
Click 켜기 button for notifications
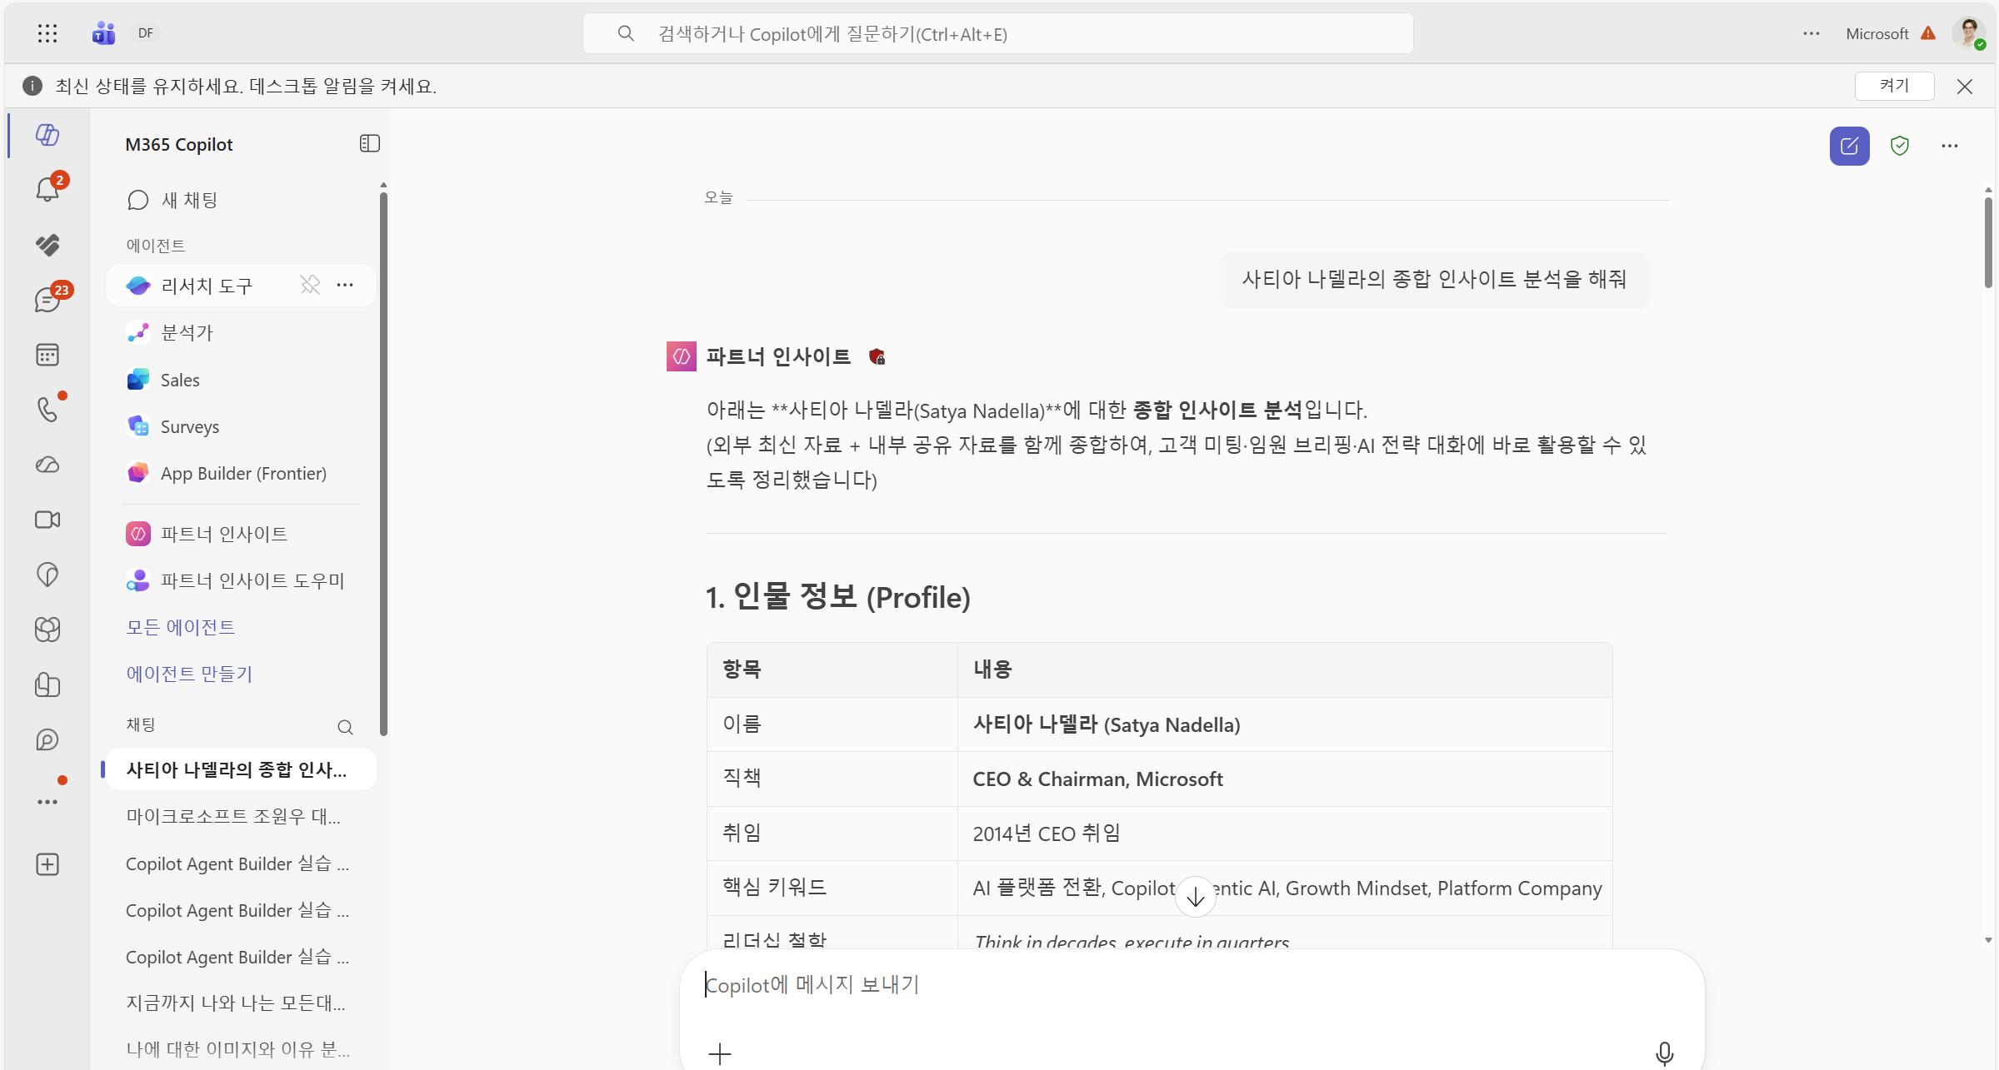(x=1894, y=86)
